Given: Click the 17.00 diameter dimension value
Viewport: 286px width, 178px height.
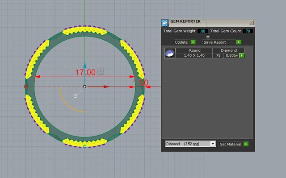Looking at the screenshot, I should [85, 72].
